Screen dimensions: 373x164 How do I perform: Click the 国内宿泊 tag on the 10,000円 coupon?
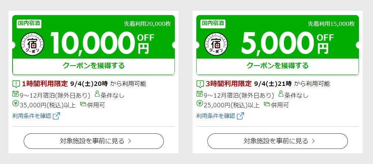29,24
